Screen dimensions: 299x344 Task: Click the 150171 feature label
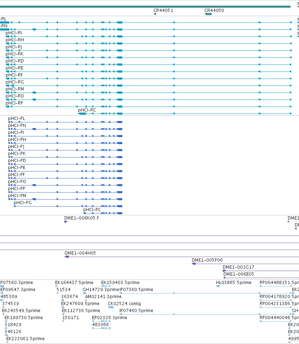[x=71, y=318]
